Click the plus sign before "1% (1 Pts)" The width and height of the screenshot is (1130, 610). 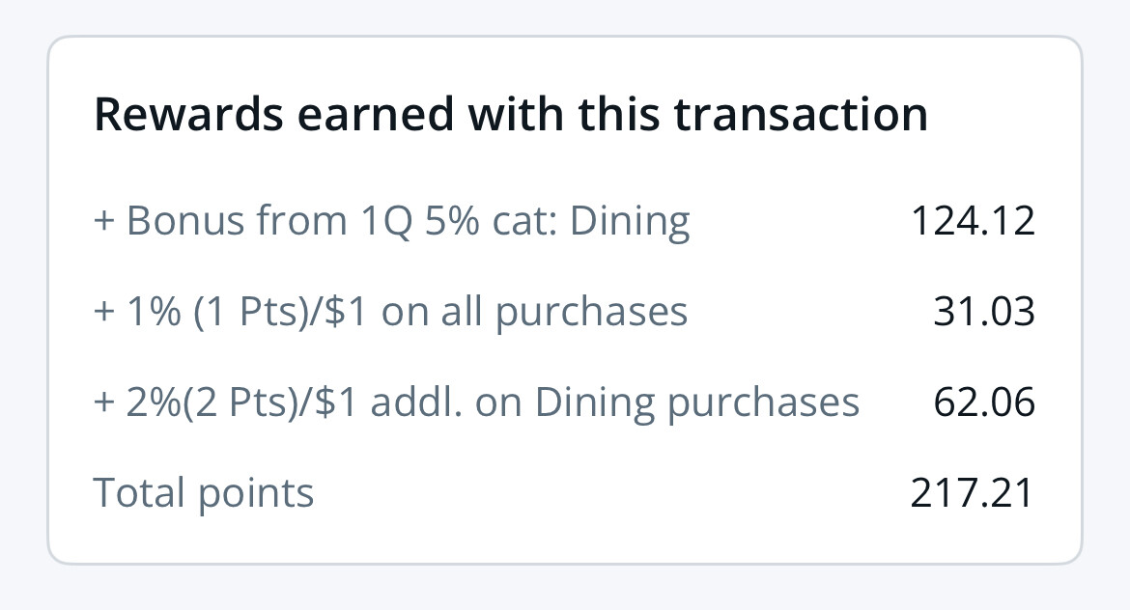click(x=104, y=313)
